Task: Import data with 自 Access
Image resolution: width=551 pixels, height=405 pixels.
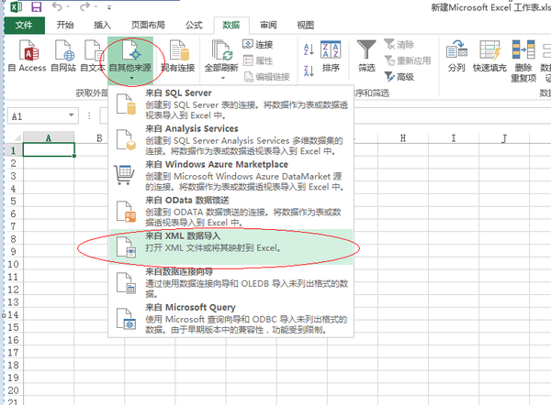Action: point(28,56)
